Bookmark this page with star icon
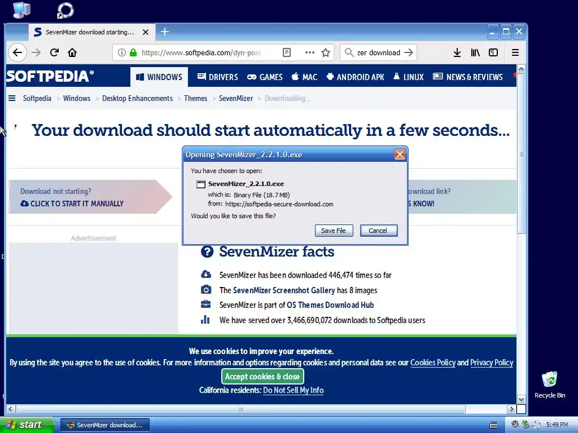This screenshot has width=578, height=433. (x=326, y=52)
